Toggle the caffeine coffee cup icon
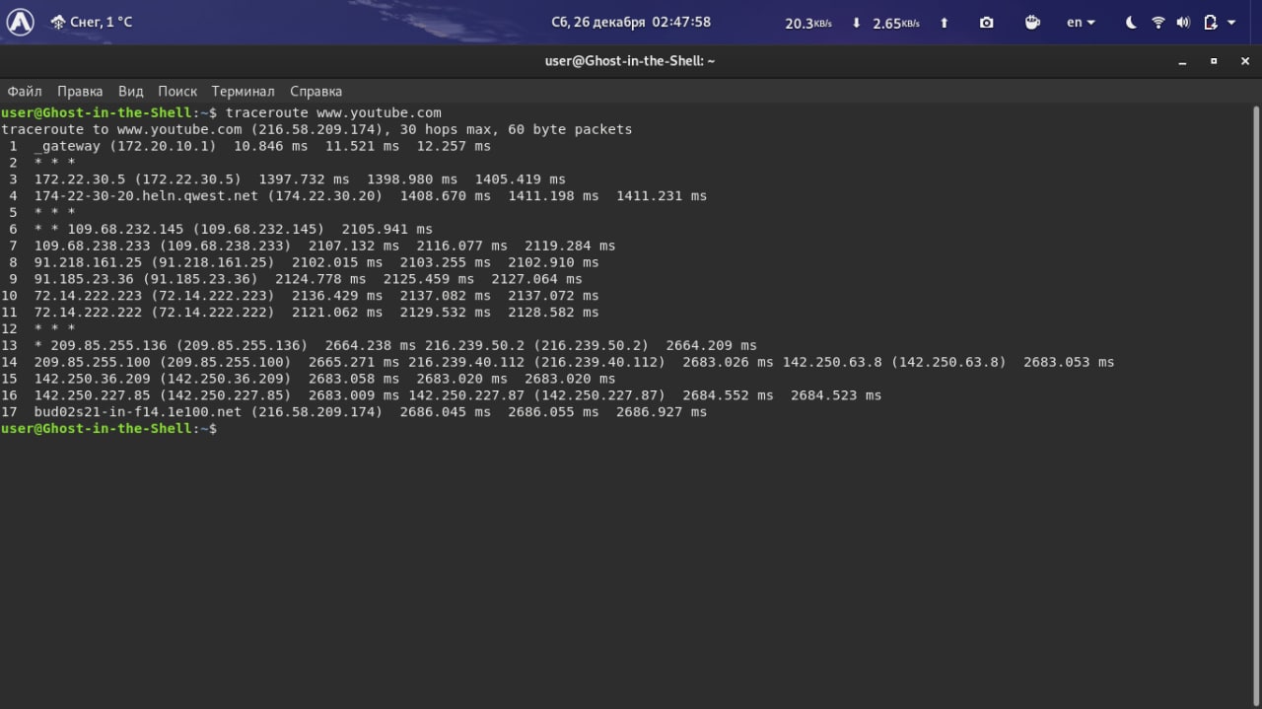Screen dimensions: 1262x709 [1032, 23]
